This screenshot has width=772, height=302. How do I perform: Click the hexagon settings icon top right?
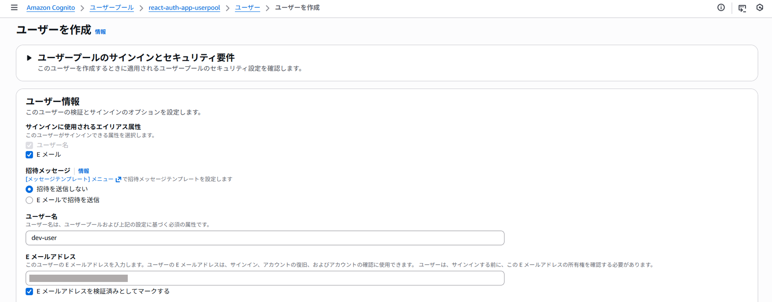pyautogui.click(x=760, y=7)
